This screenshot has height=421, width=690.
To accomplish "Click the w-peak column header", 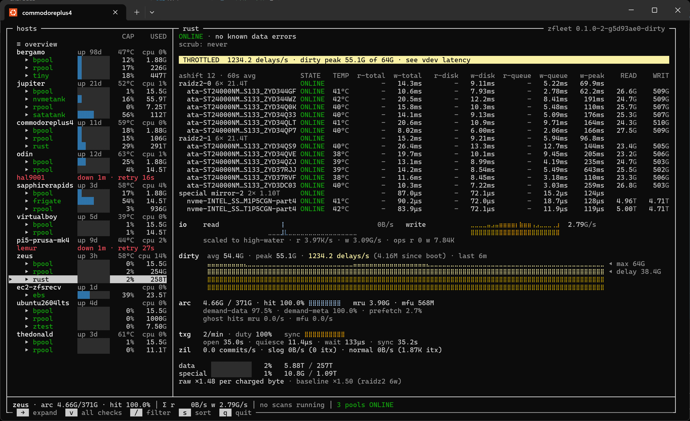I will coord(592,76).
